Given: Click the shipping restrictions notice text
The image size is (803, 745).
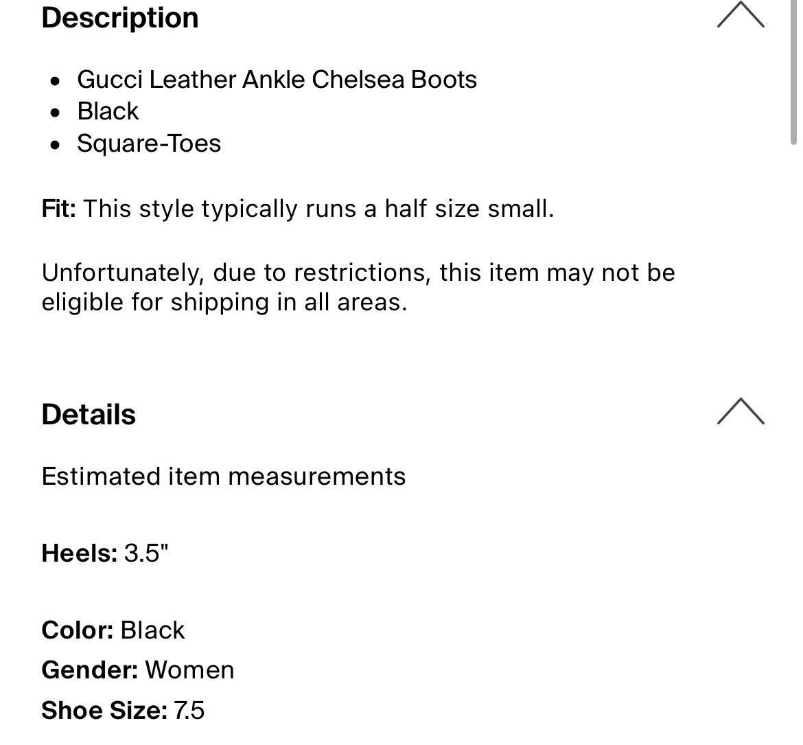Looking at the screenshot, I should tap(358, 287).
